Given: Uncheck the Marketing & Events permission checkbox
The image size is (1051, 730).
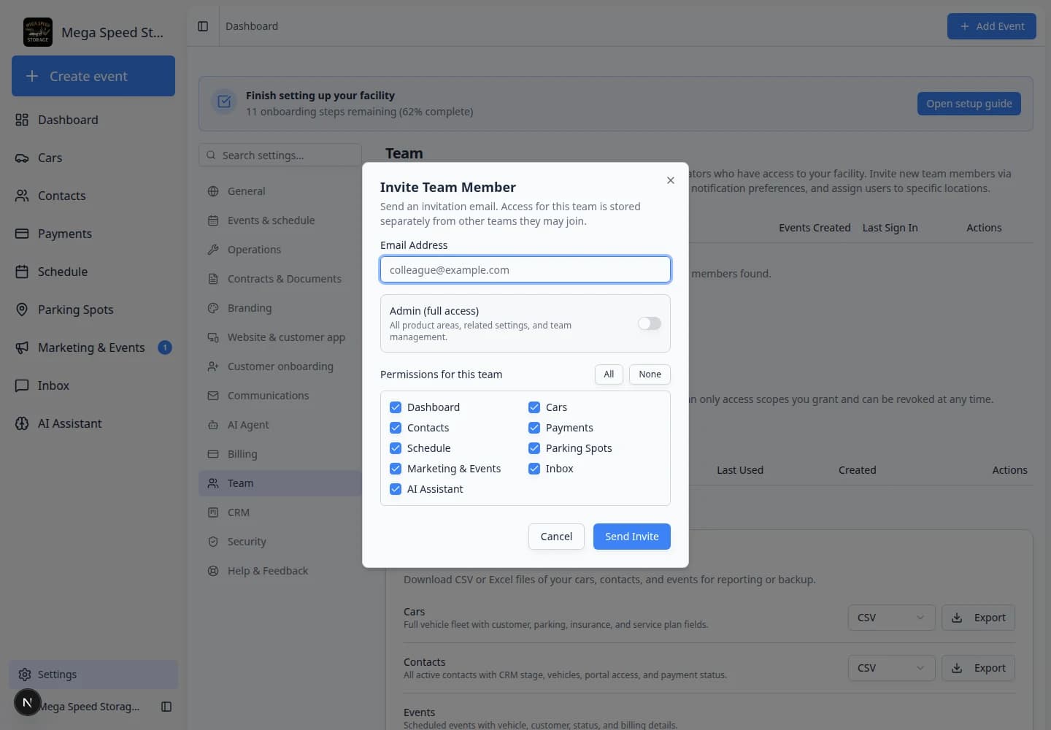Looking at the screenshot, I should pyautogui.click(x=396, y=469).
